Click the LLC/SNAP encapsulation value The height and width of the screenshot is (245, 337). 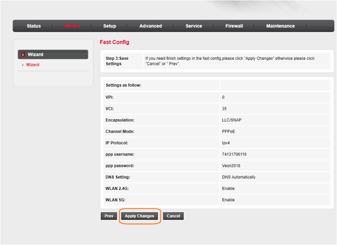pos(231,120)
